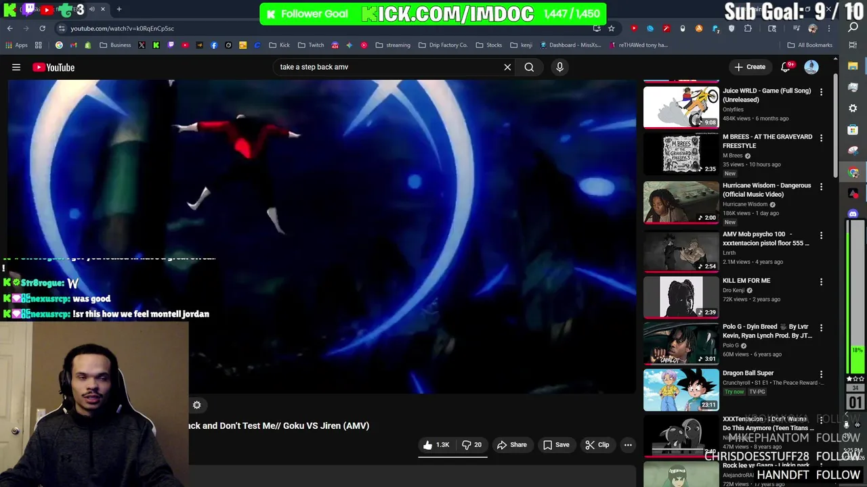Go back with browser back arrow
The height and width of the screenshot is (487, 867).
tap(10, 28)
